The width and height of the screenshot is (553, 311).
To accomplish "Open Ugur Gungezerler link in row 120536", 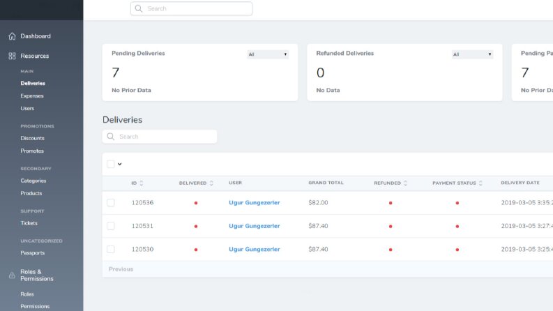I will point(255,203).
